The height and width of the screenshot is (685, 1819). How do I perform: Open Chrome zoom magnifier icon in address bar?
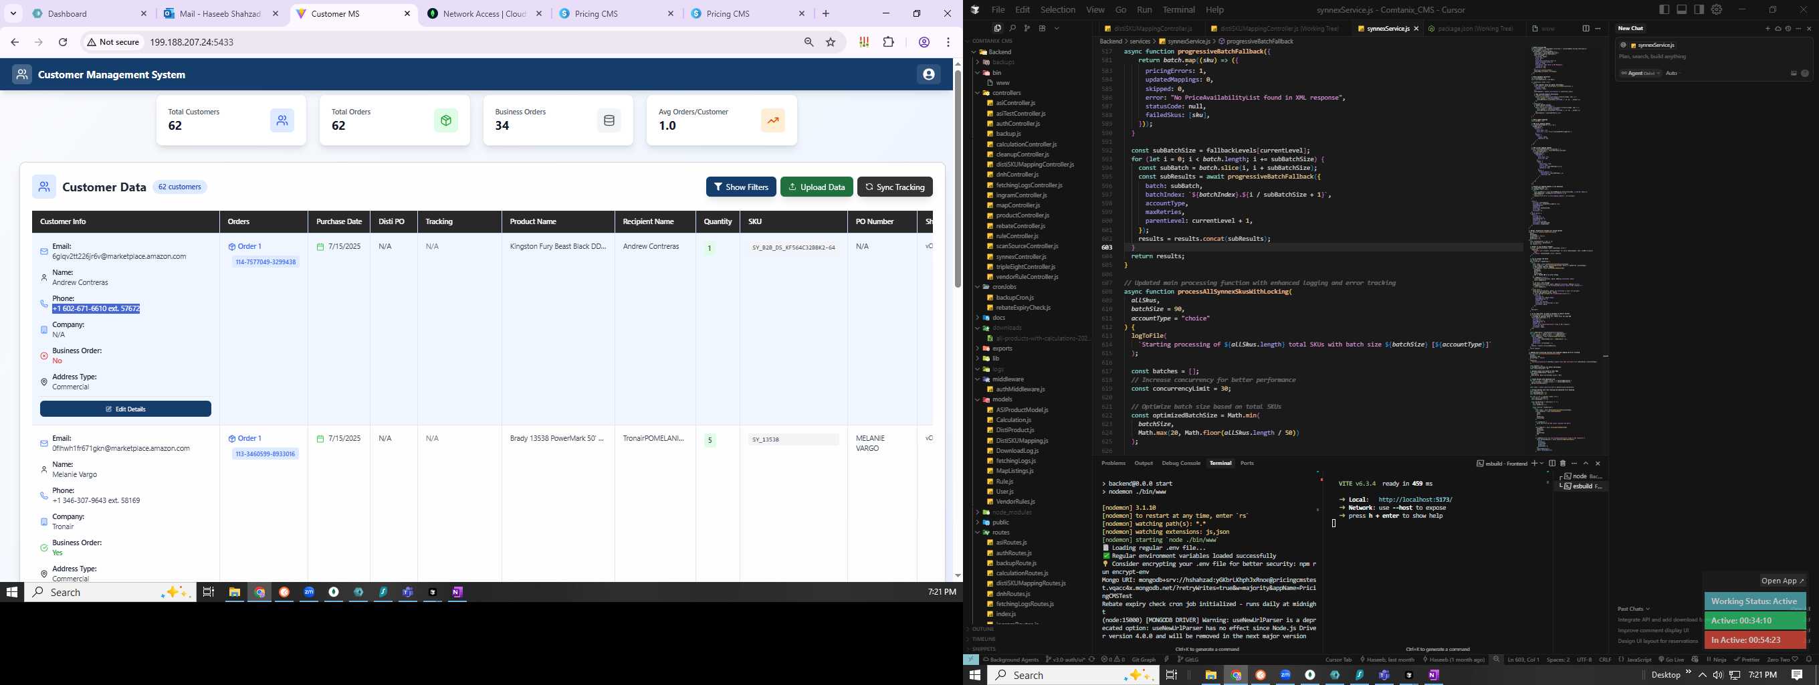[x=809, y=42]
